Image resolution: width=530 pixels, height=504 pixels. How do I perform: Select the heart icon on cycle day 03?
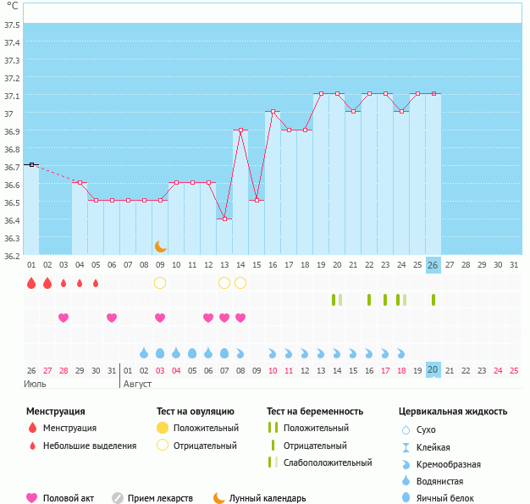[63, 318]
